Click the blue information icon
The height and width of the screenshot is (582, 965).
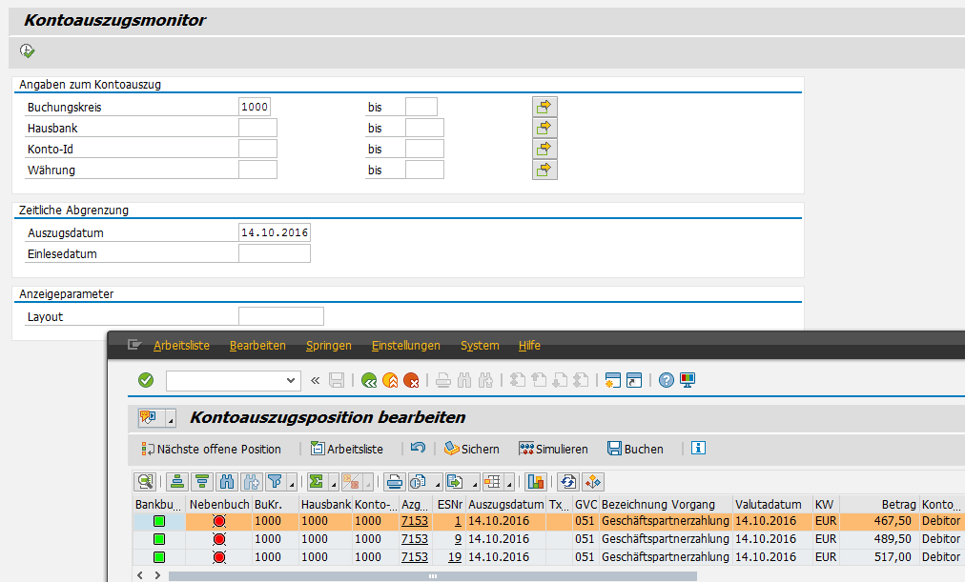point(698,449)
